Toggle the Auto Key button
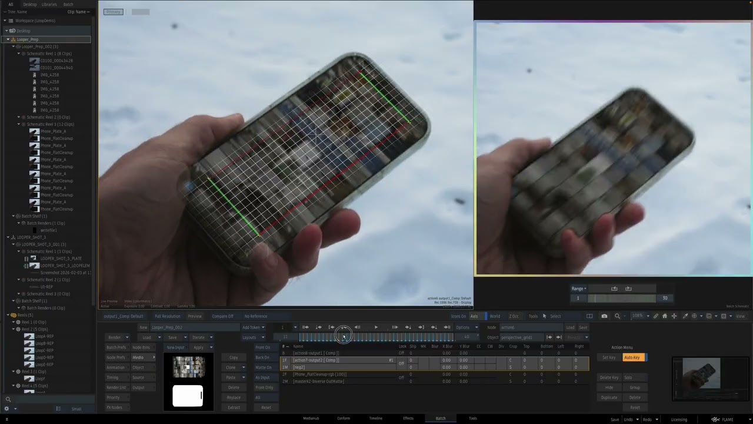Image resolution: width=753 pixels, height=424 pixels. (x=634, y=357)
